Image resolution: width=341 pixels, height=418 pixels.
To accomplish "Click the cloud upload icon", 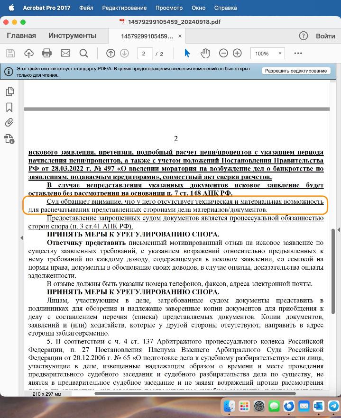I will coord(29,53).
